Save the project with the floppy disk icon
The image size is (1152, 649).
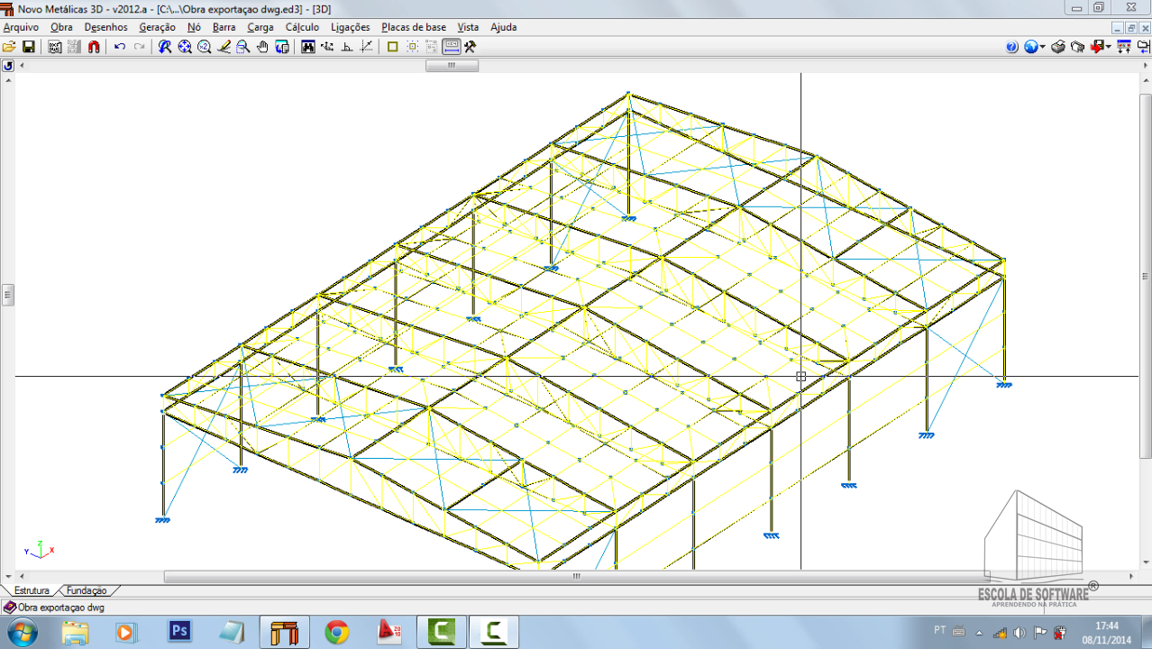click(x=28, y=47)
